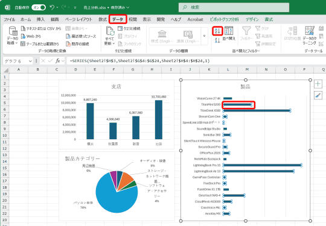Toggle the AutoSave switch
The image size is (326, 226).
(39, 7)
